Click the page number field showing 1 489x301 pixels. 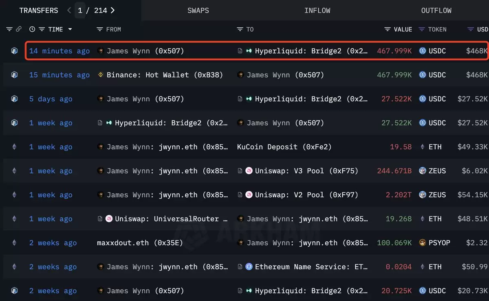pyautogui.click(x=80, y=10)
